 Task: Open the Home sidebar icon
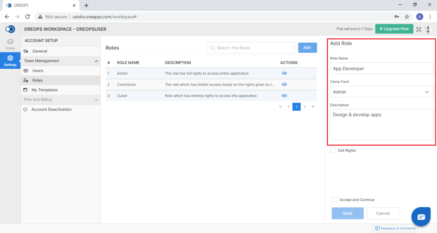pos(10,44)
